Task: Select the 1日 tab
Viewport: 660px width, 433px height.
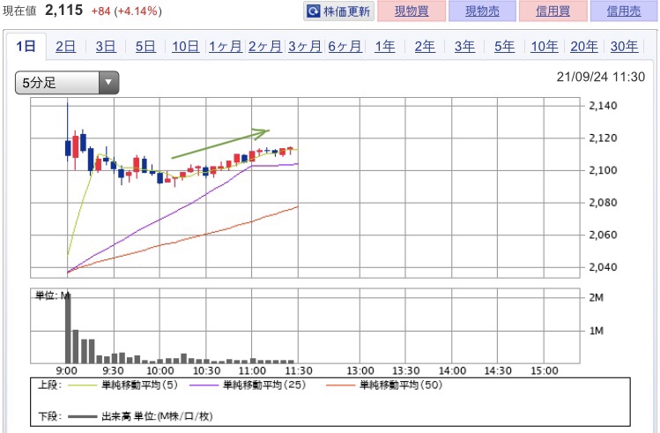Action: click(x=26, y=46)
